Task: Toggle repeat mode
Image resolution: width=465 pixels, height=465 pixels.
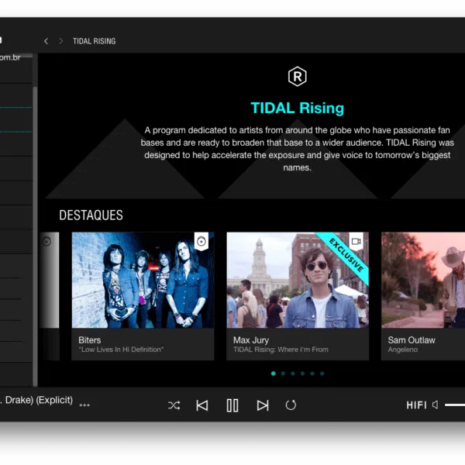Action: point(291,405)
